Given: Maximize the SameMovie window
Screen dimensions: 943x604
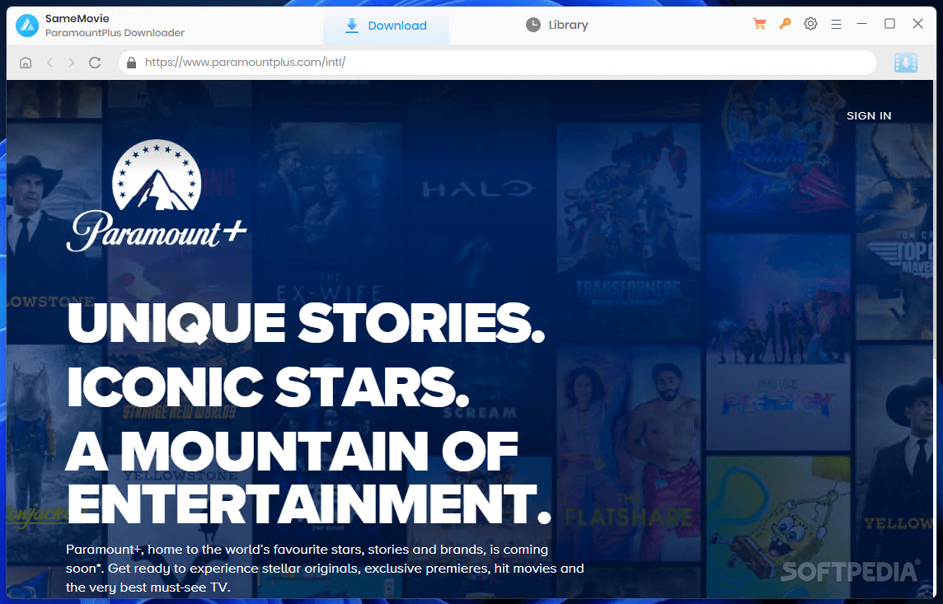Looking at the screenshot, I should [x=889, y=24].
